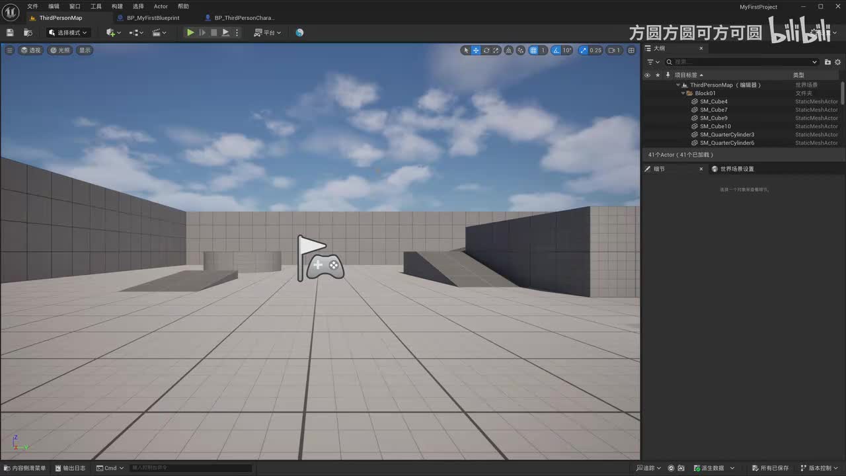Click the add-to-project cube plus icon
The image size is (846, 476).
pyautogui.click(x=113, y=32)
